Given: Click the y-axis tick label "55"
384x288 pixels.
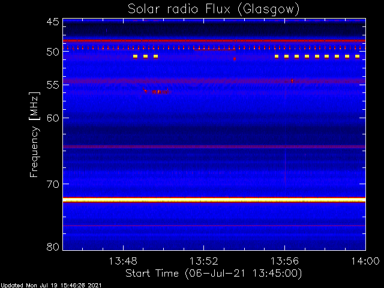Looking at the screenshot, I should pyautogui.click(x=53, y=85).
